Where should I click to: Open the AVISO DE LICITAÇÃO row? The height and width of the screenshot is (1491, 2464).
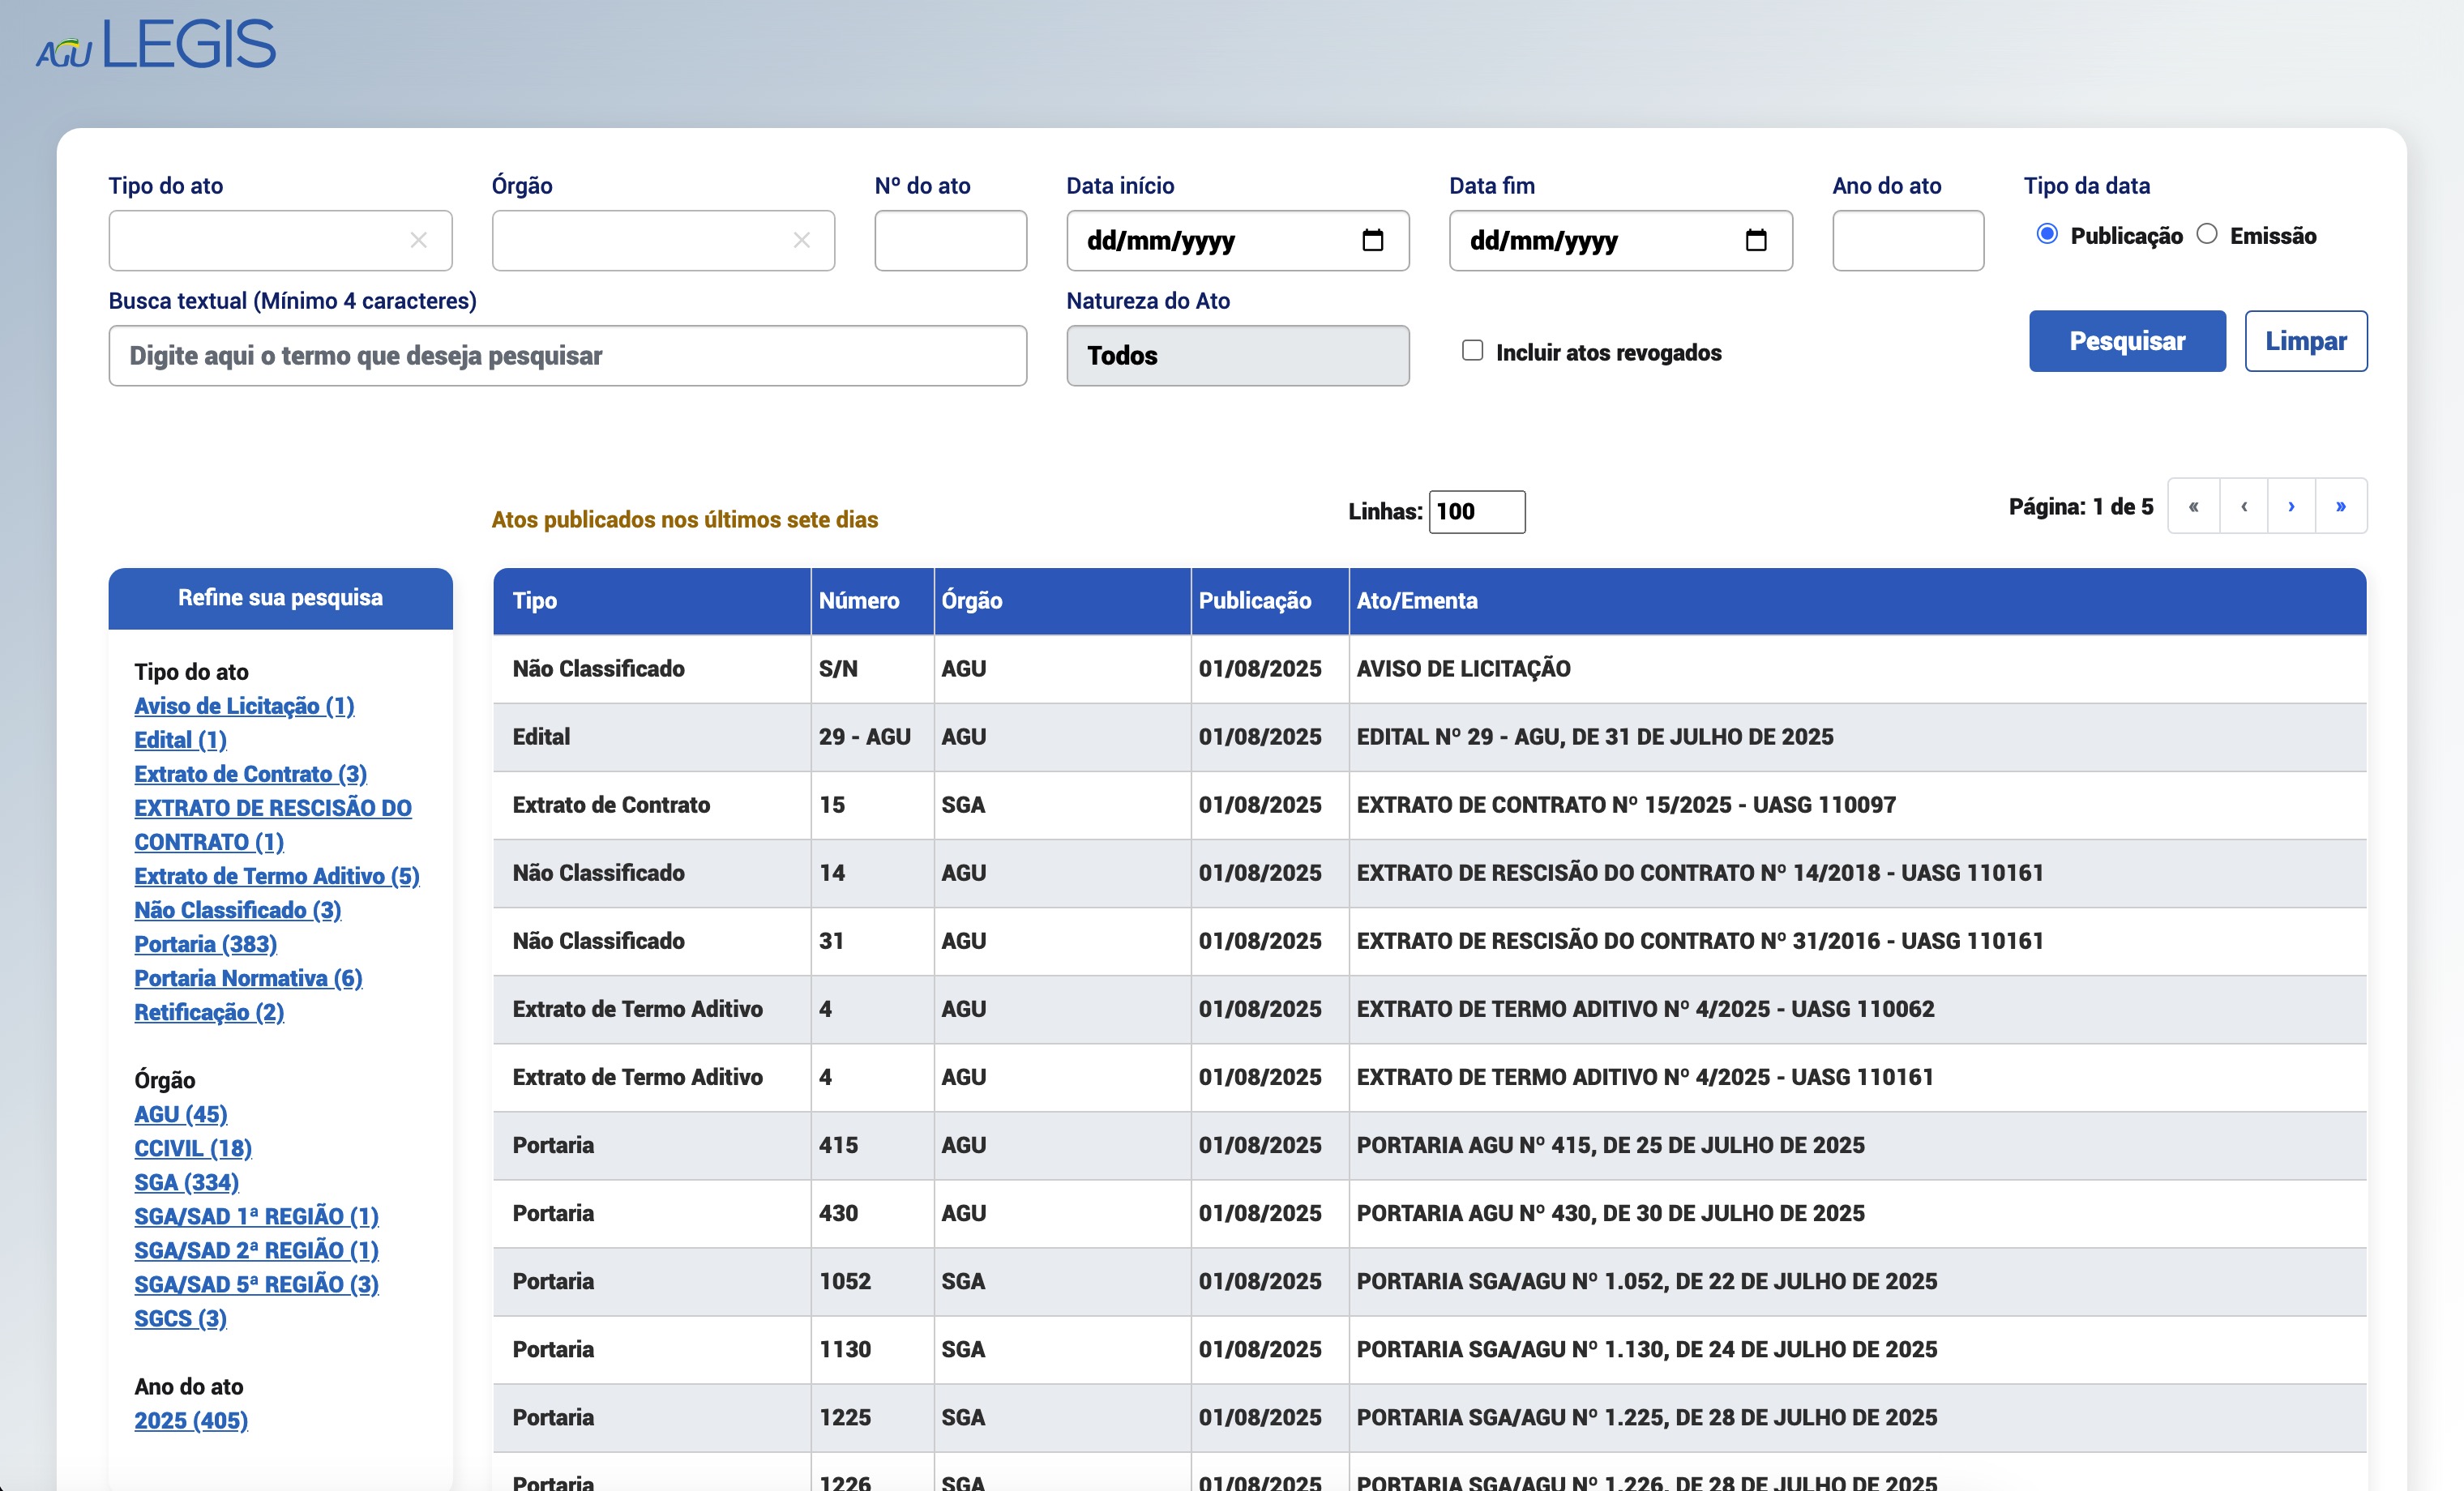(1430, 669)
